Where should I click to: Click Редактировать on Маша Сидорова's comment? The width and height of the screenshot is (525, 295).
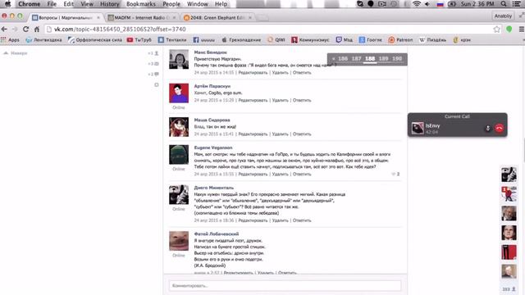(253, 134)
